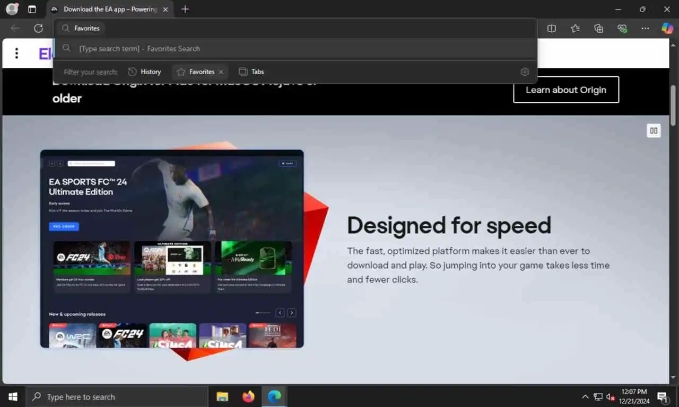
Task: Open the network status tray icon
Action: pos(598,396)
